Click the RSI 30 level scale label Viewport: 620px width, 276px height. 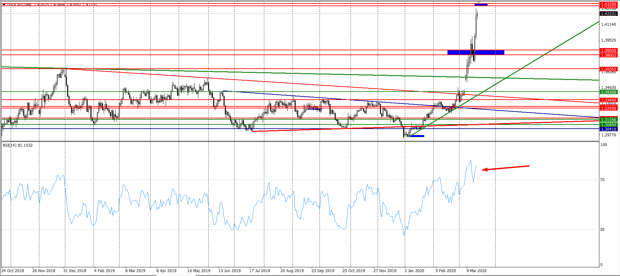[602, 230]
